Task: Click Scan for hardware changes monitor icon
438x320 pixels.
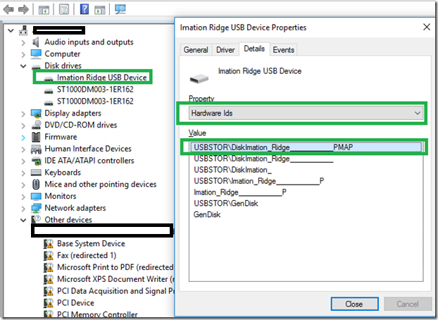Action: coord(120,9)
